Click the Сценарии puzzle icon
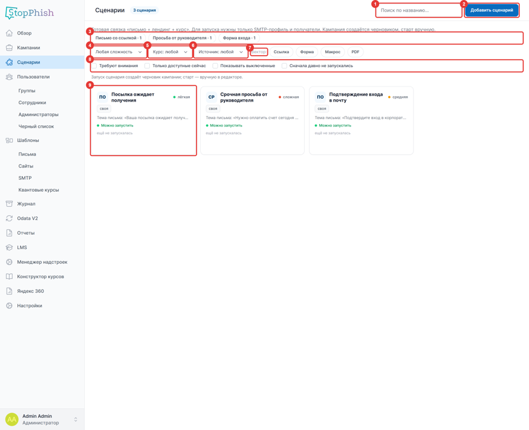This screenshot has height=430, width=529. click(x=9, y=62)
